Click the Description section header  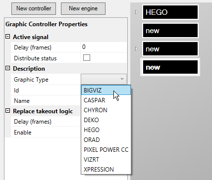(x=29, y=69)
